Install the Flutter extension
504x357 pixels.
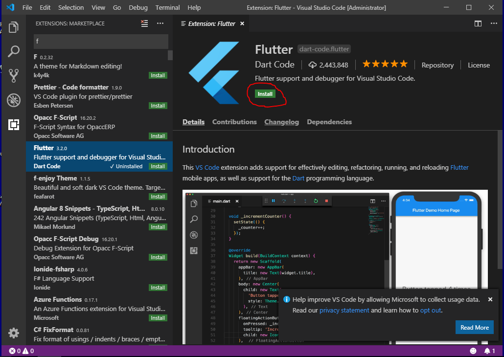coord(265,94)
